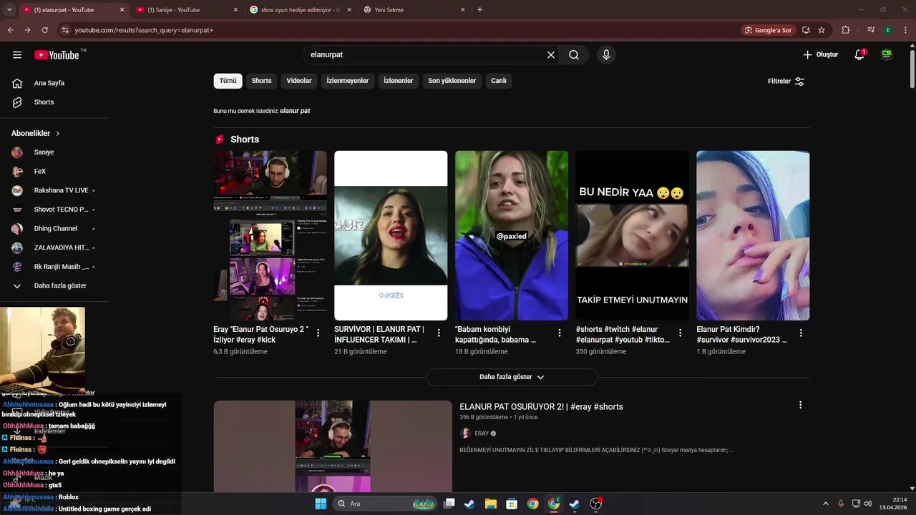Viewport: 916px width, 515px height.
Task: Bookmark this page with the star icon
Action: coord(822,30)
